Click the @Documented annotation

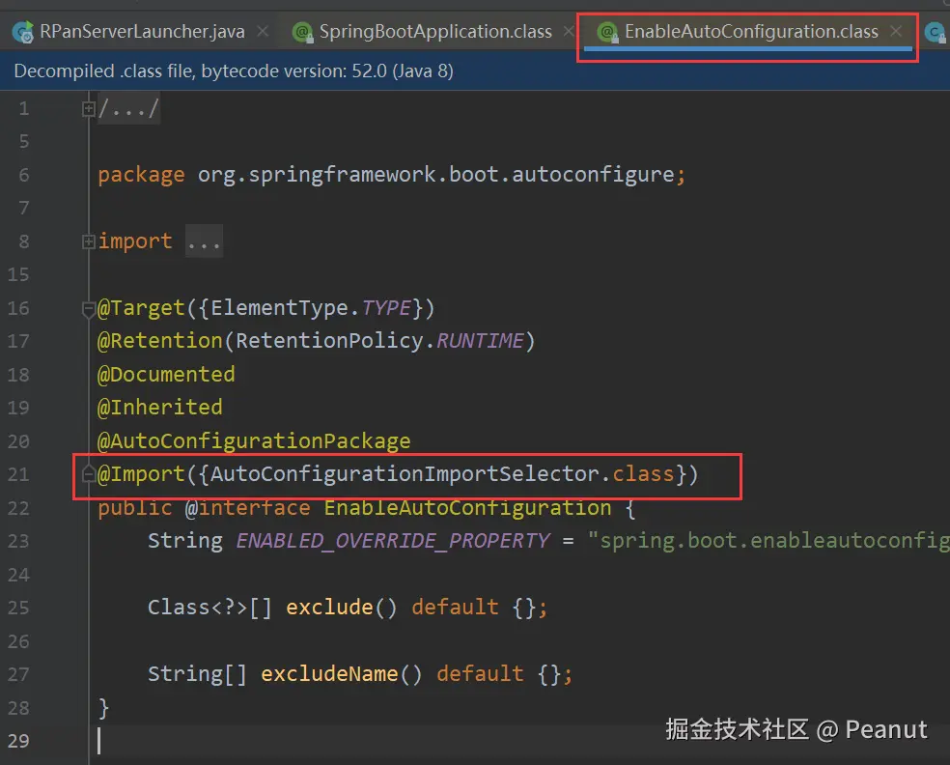click(166, 374)
